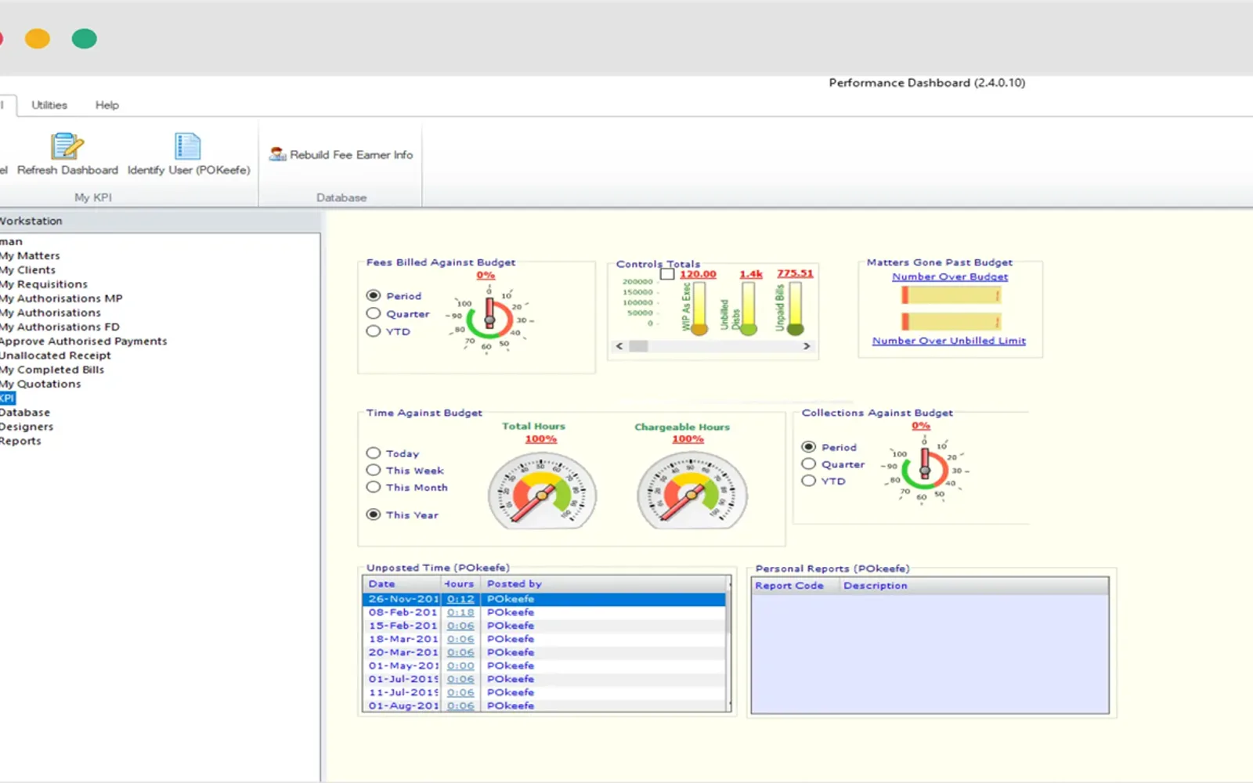Viewport: 1253px width, 783px height.
Task: Click the Unpaid Bills thermometer bar
Action: 796,307
